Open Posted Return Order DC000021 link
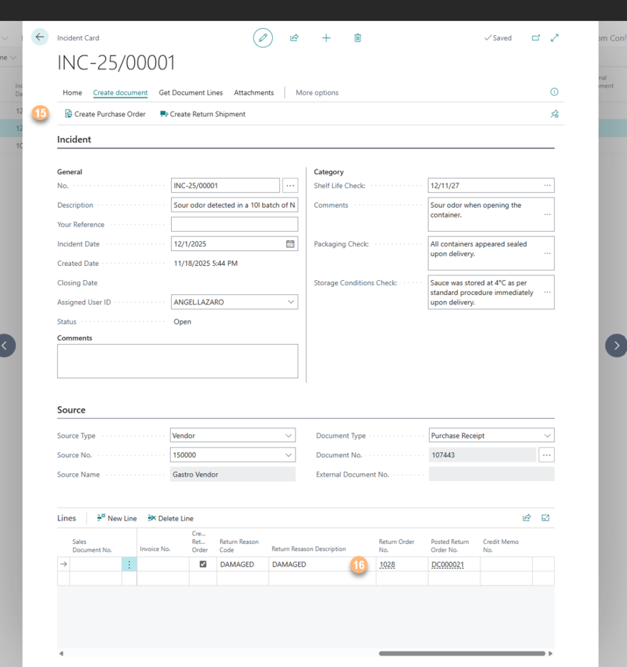This screenshot has width=627, height=667. pyautogui.click(x=447, y=565)
